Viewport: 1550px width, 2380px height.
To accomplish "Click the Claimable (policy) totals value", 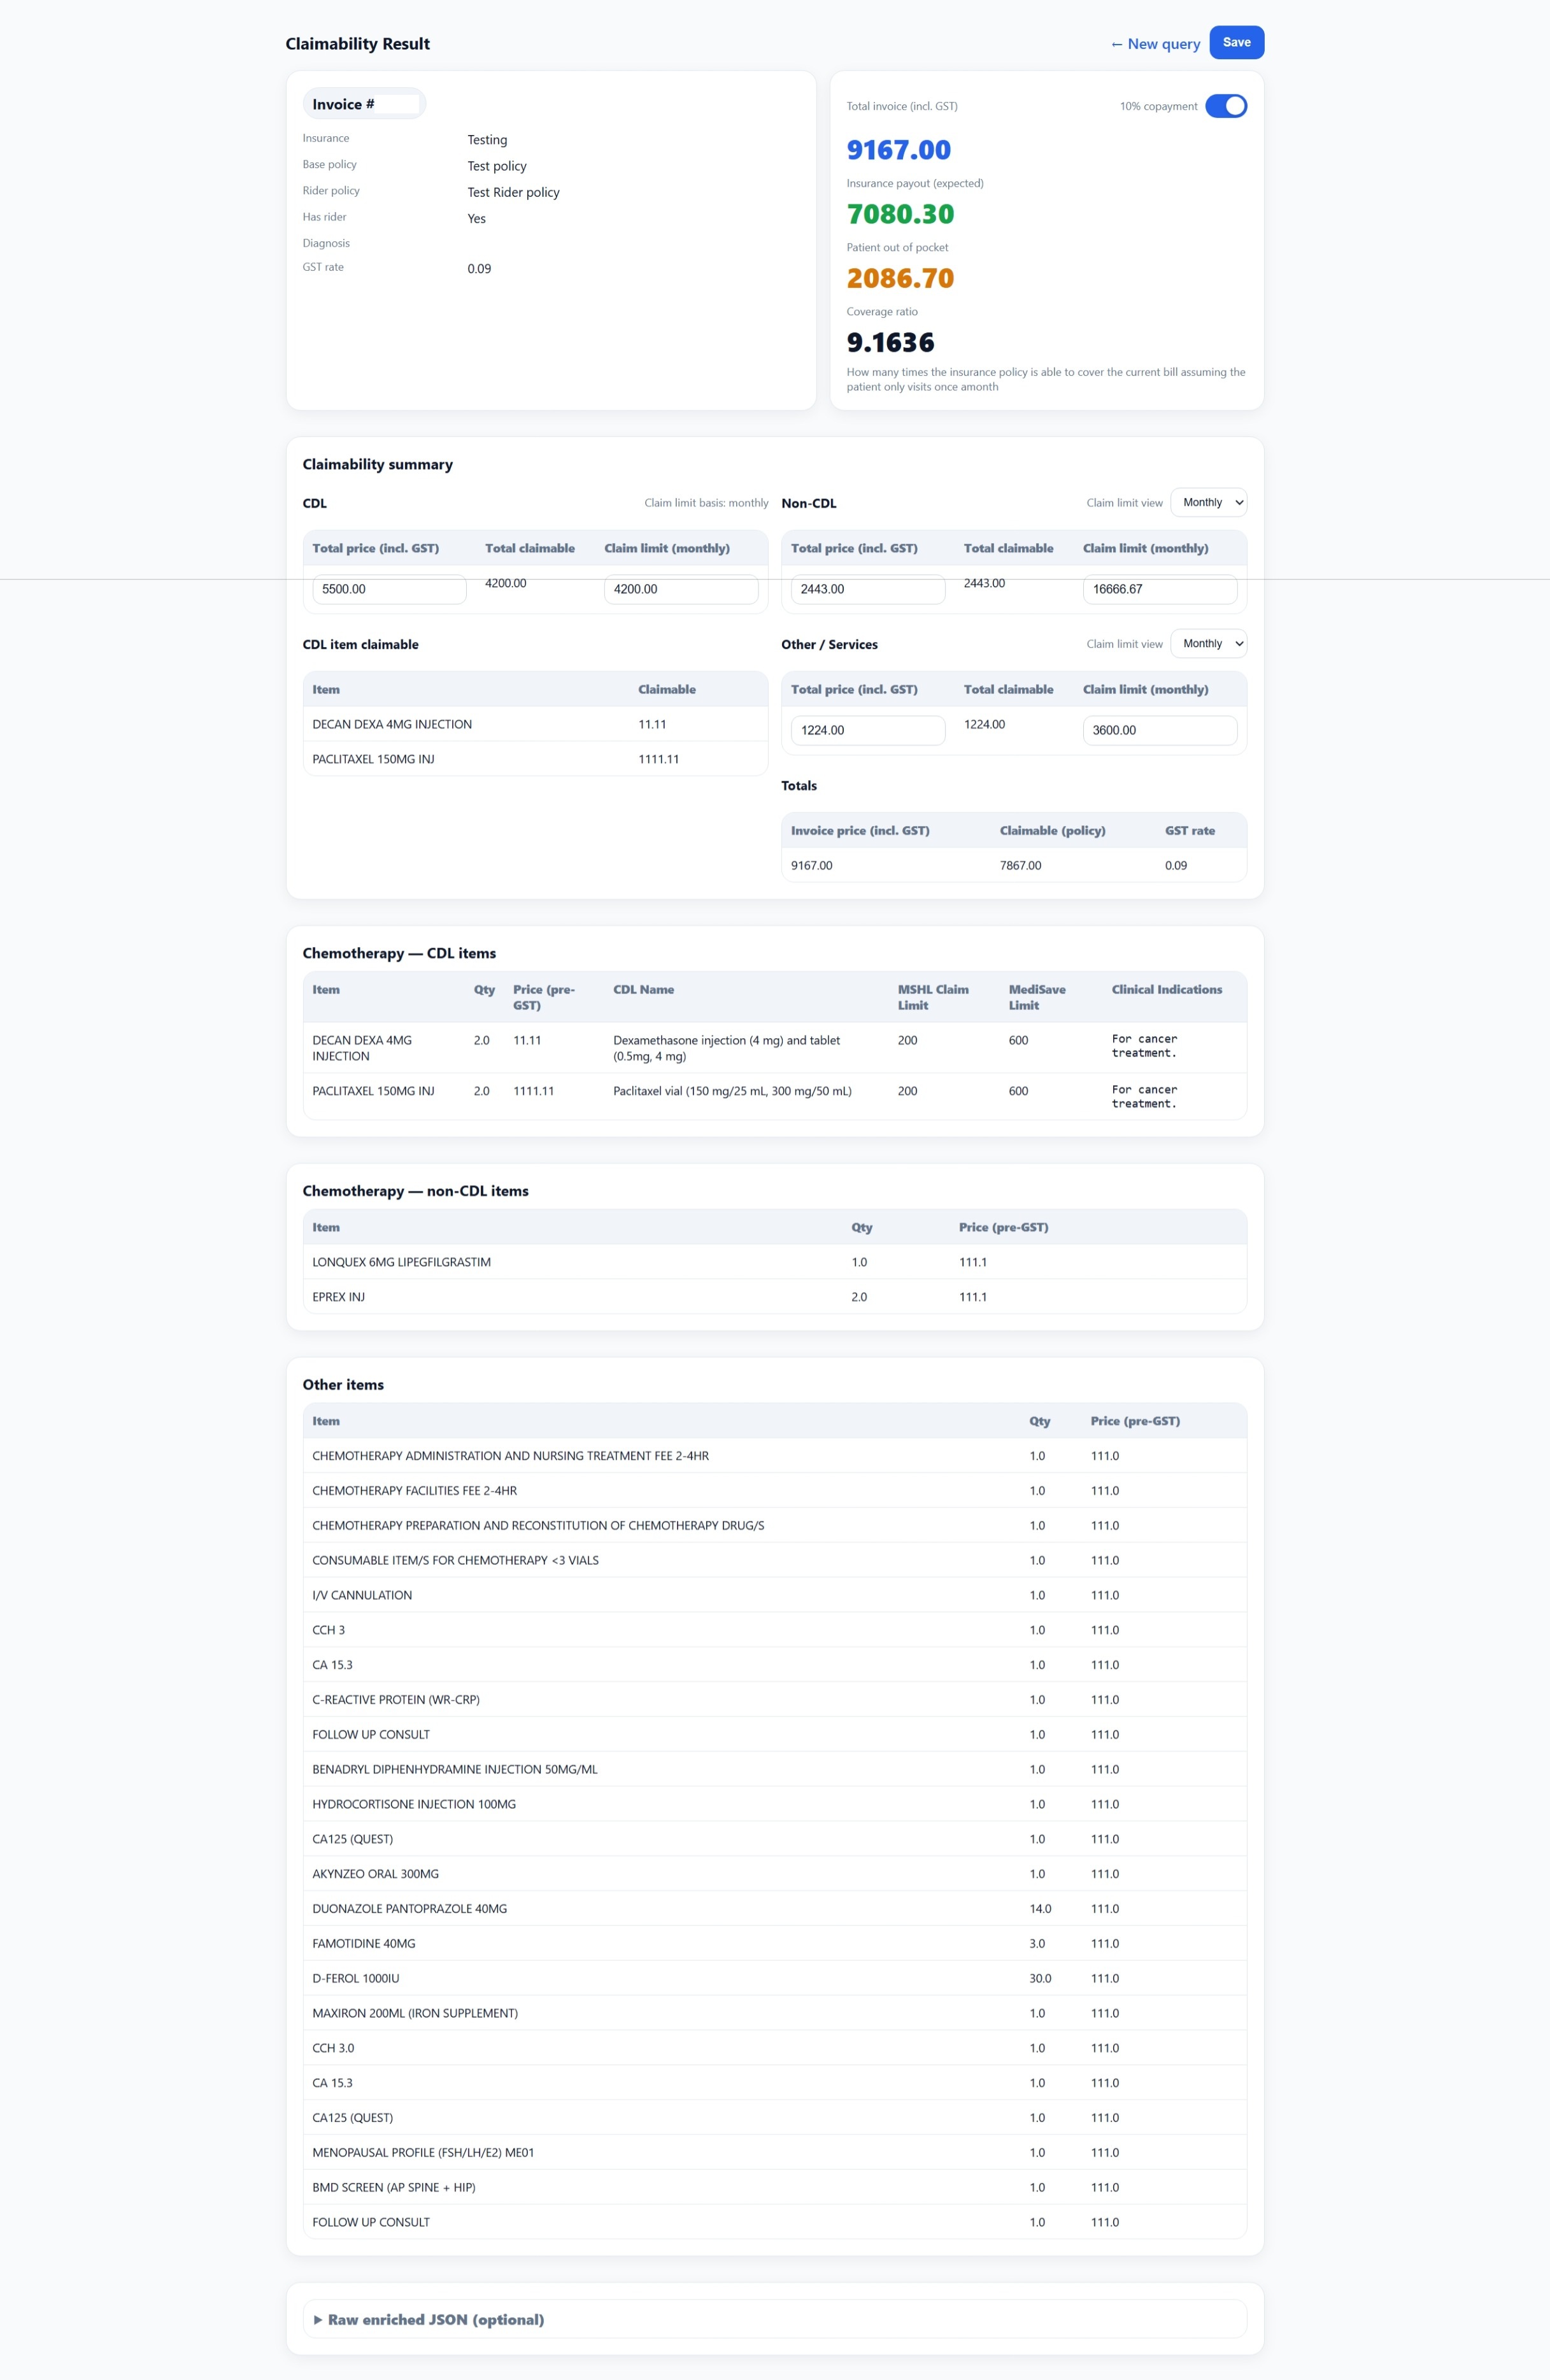I will (x=1019, y=865).
